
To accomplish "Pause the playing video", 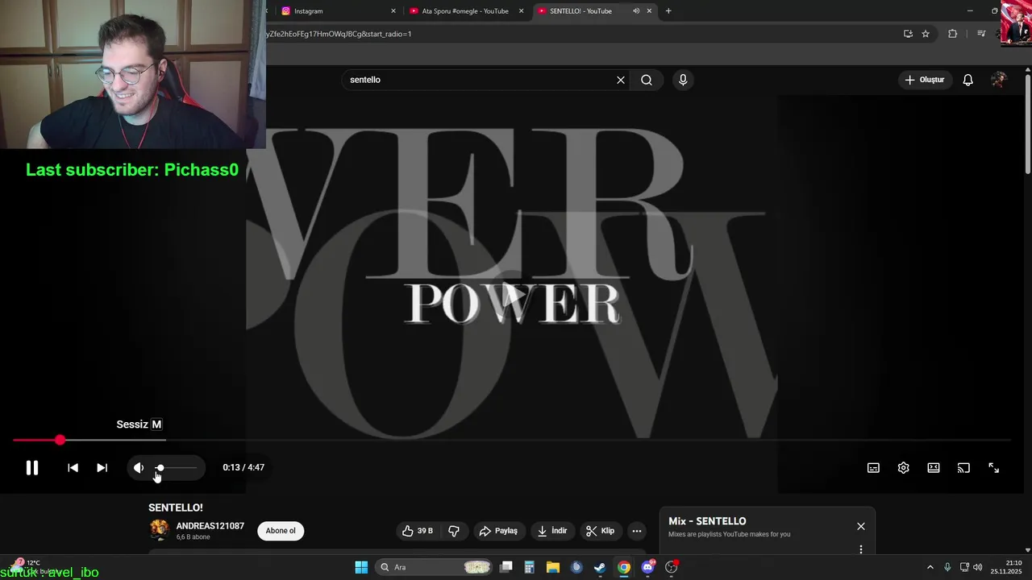I will pos(32,468).
